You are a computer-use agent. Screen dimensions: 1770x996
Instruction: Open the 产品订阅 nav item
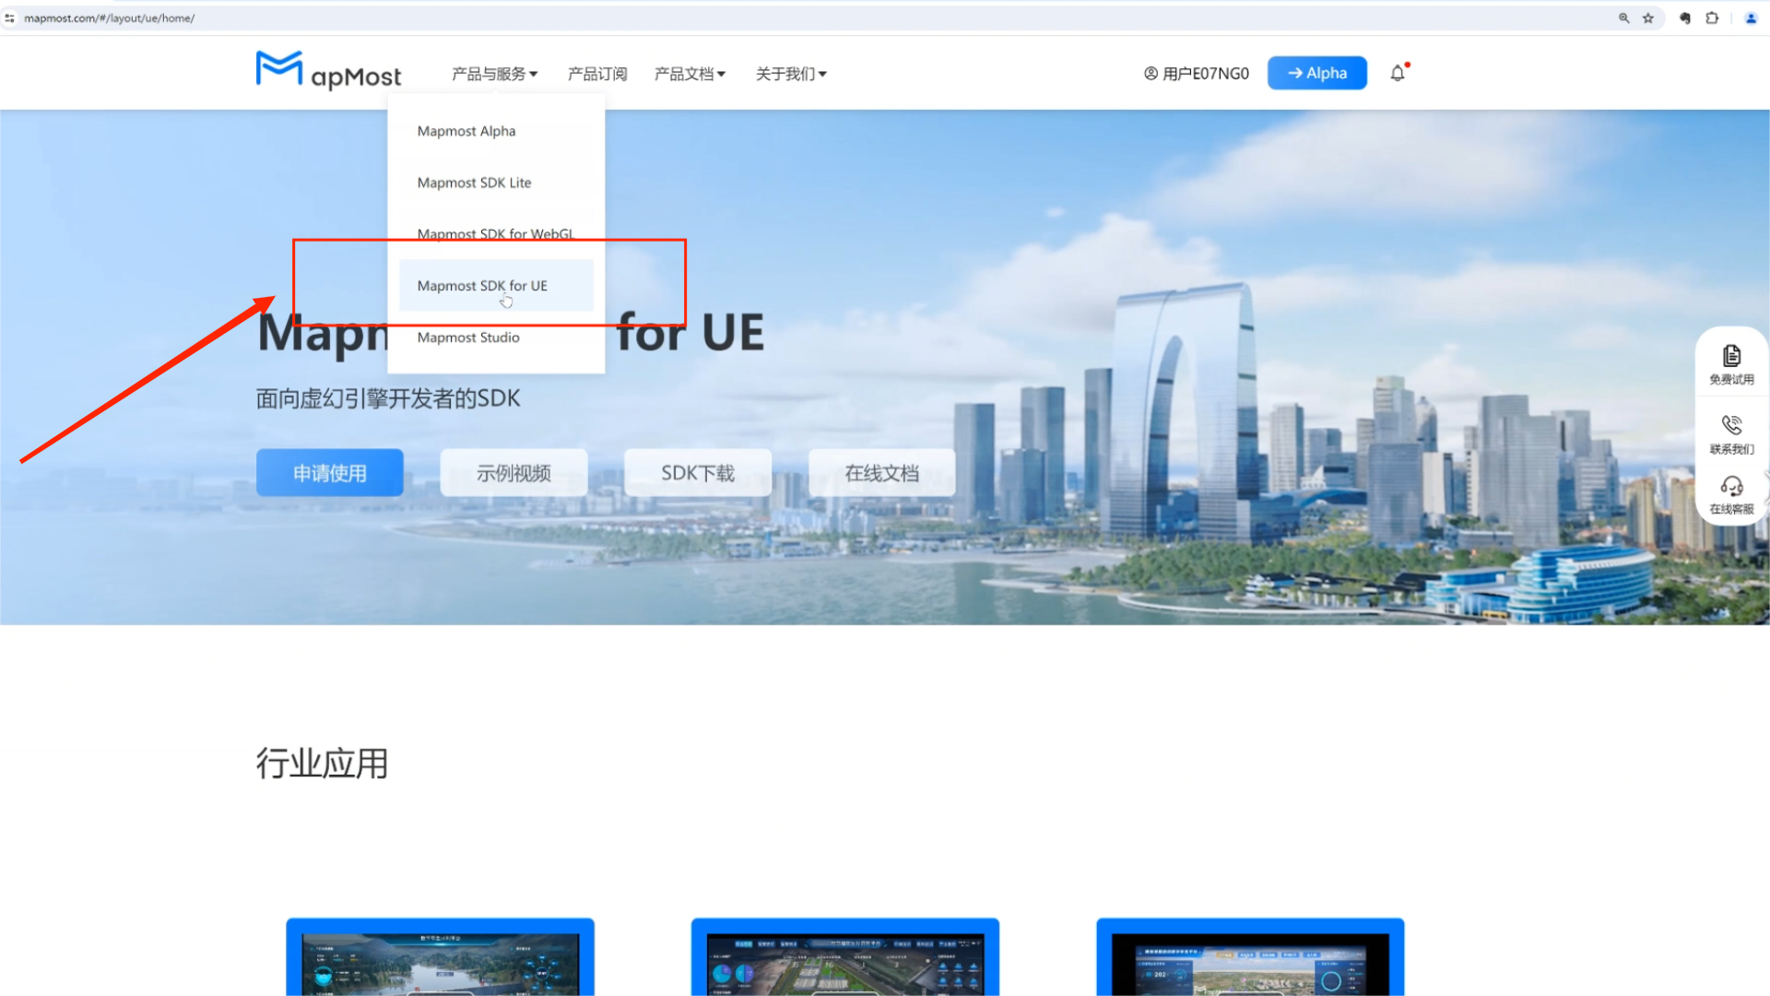click(x=597, y=74)
